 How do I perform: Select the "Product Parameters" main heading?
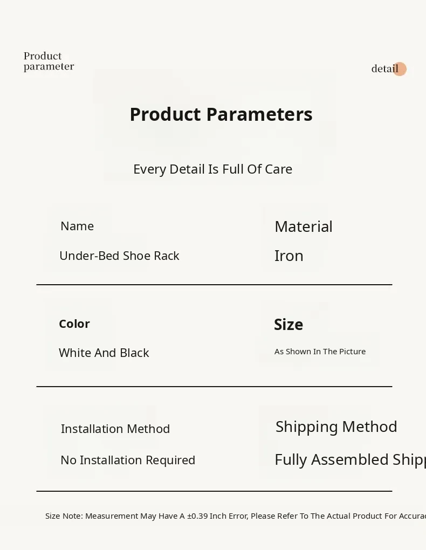[x=221, y=114]
